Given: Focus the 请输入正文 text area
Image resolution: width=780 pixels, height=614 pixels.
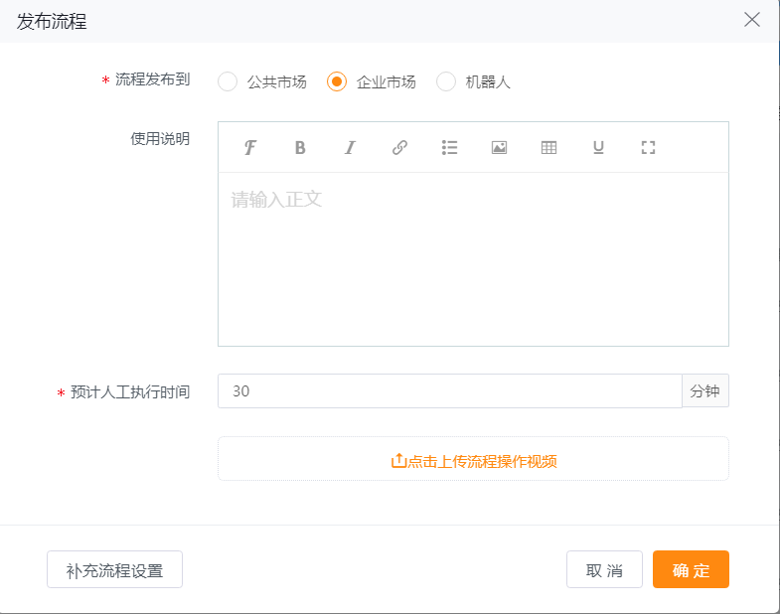Looking at the screenshot, I should pos(473,258).
